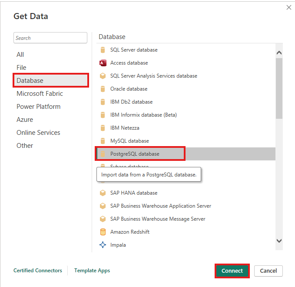Cancel the Get Data dialog

268,271
